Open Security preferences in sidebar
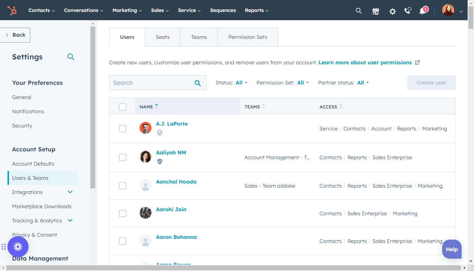 point(22,126)
